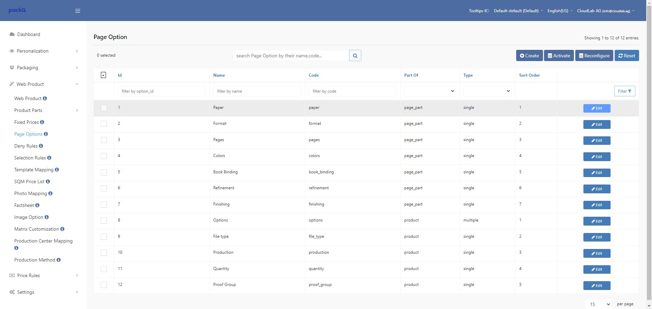Click info icon next to Photo Mapping

coord(50,193)
